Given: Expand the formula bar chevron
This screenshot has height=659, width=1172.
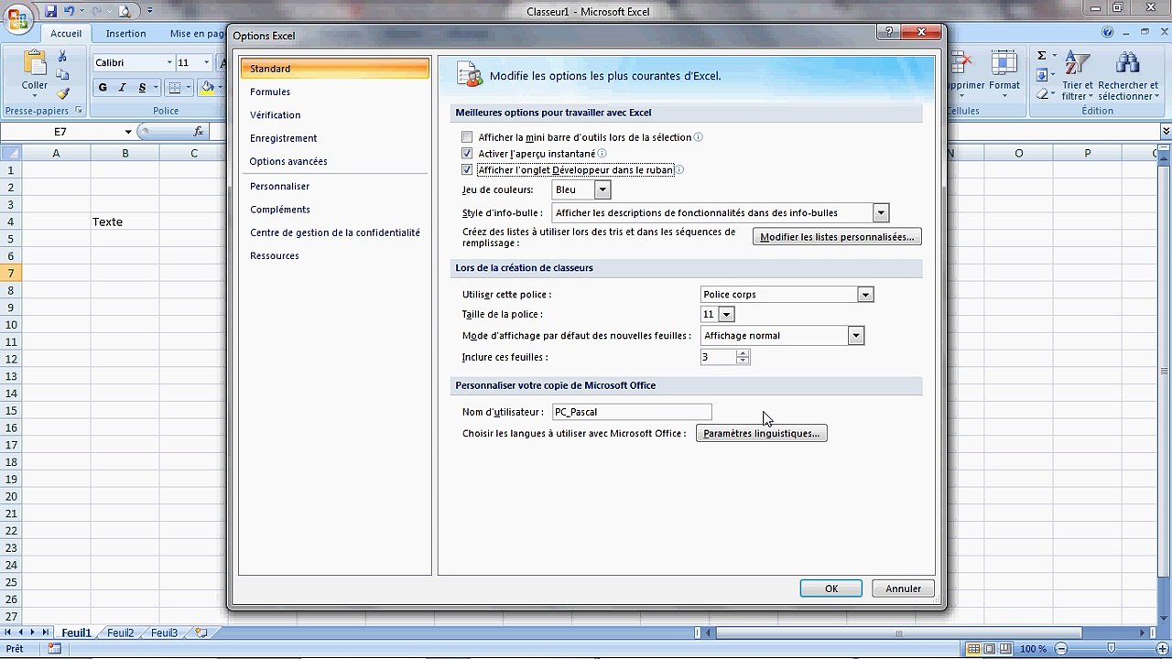Looking at the screenshot, I should click(1166, 132).
